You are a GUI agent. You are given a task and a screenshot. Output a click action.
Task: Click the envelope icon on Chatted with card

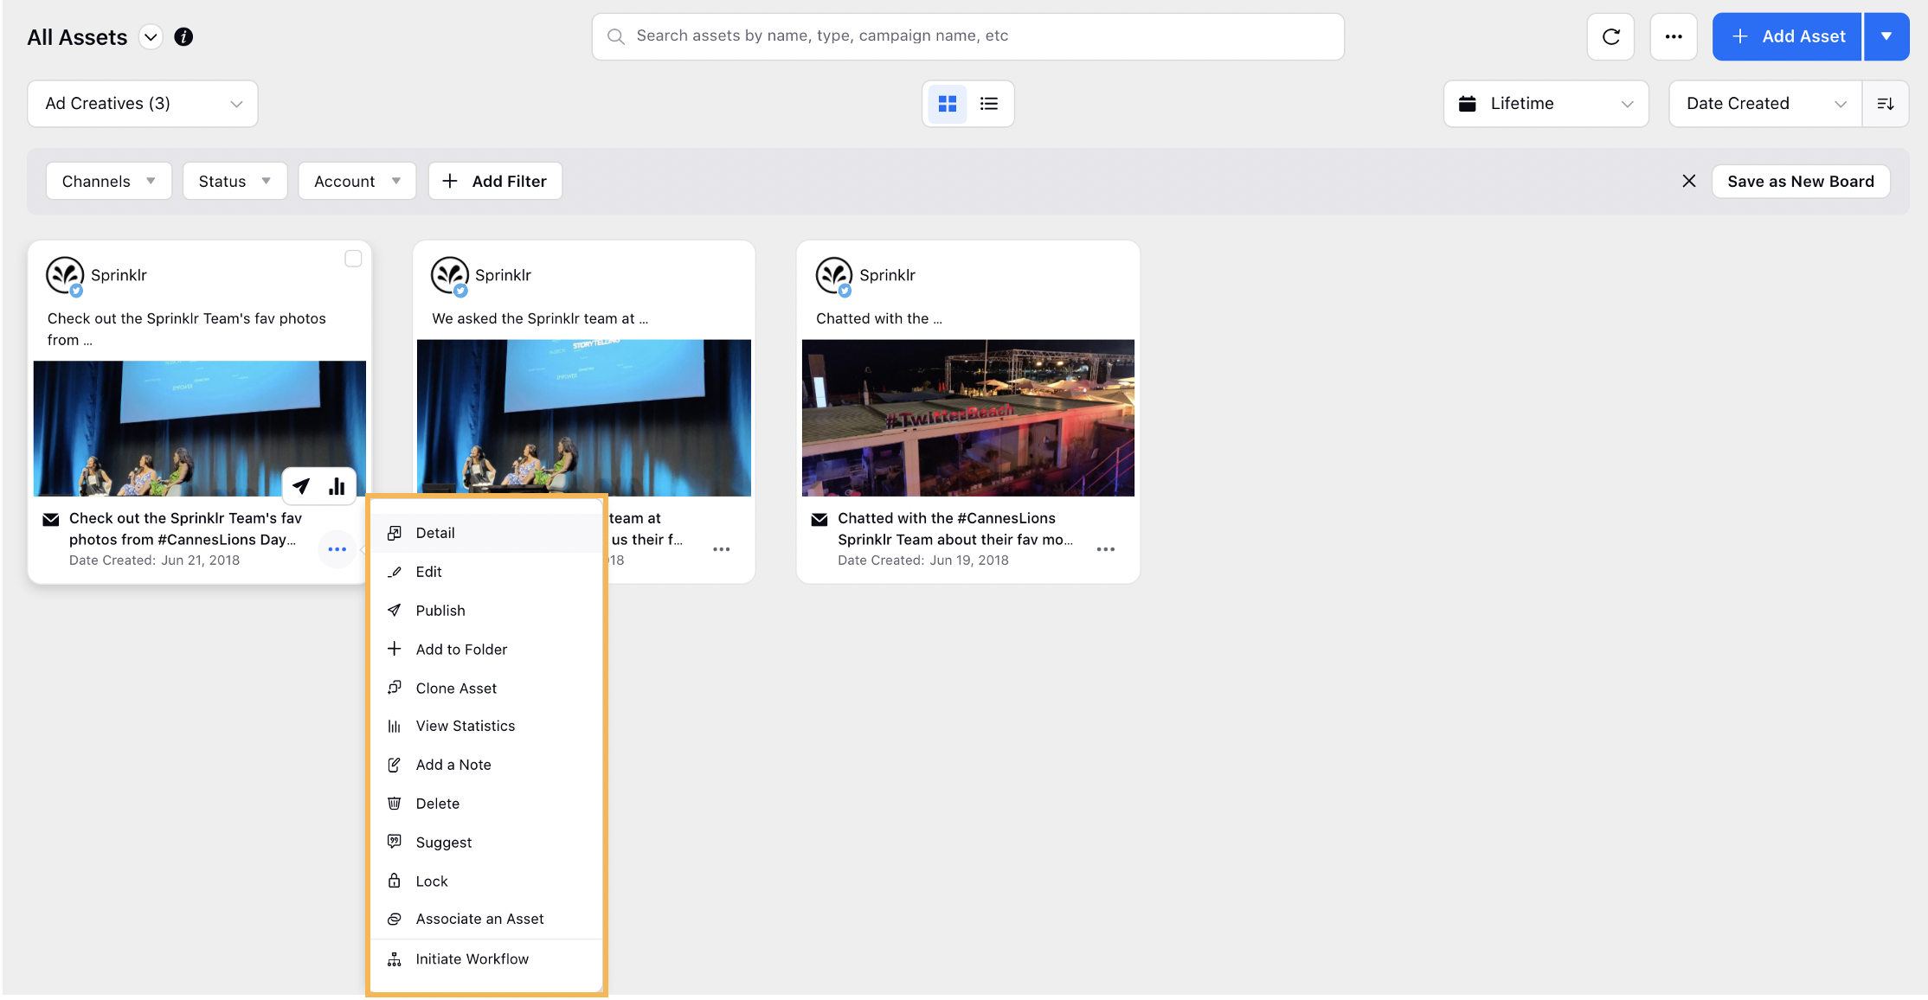coord(819,519)
